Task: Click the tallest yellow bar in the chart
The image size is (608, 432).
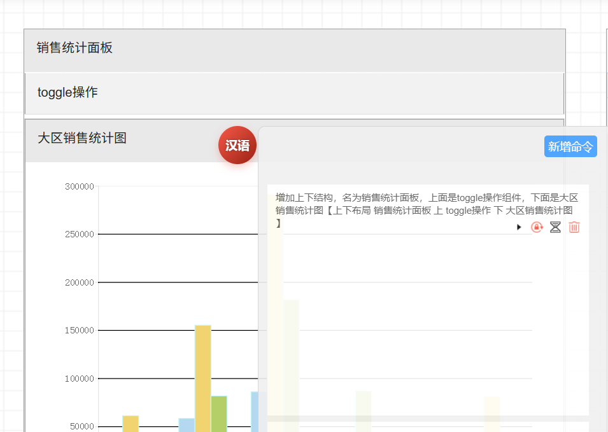Action: 203,379
